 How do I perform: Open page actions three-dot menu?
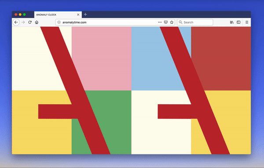pyautogui.click(x=160, y=22)
